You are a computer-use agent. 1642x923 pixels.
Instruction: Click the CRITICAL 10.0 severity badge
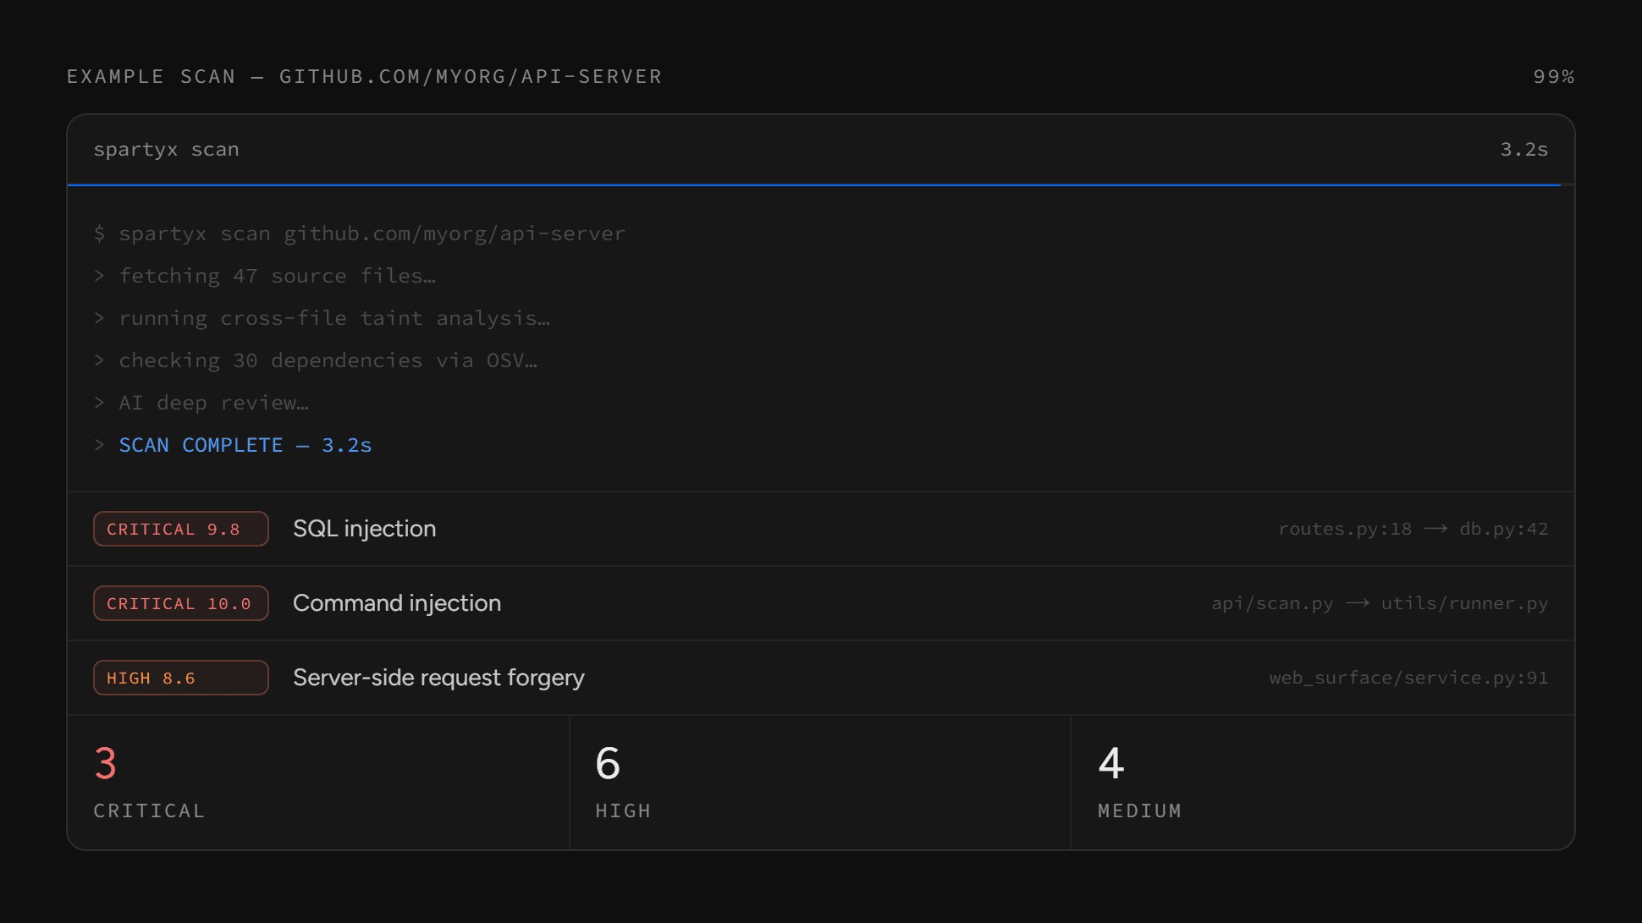181,603
